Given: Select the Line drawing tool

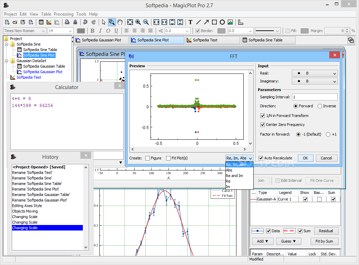Looking at the screenshot, I should (198, 22).
